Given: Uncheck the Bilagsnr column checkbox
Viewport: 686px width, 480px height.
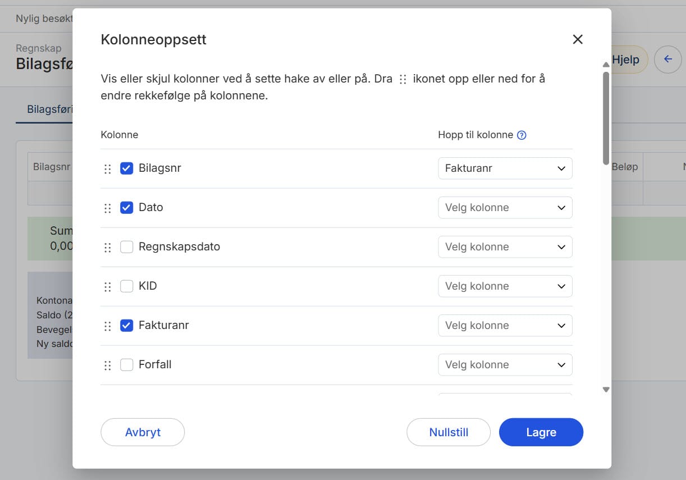Looking at the screenshot, I should tap(127, 168).
